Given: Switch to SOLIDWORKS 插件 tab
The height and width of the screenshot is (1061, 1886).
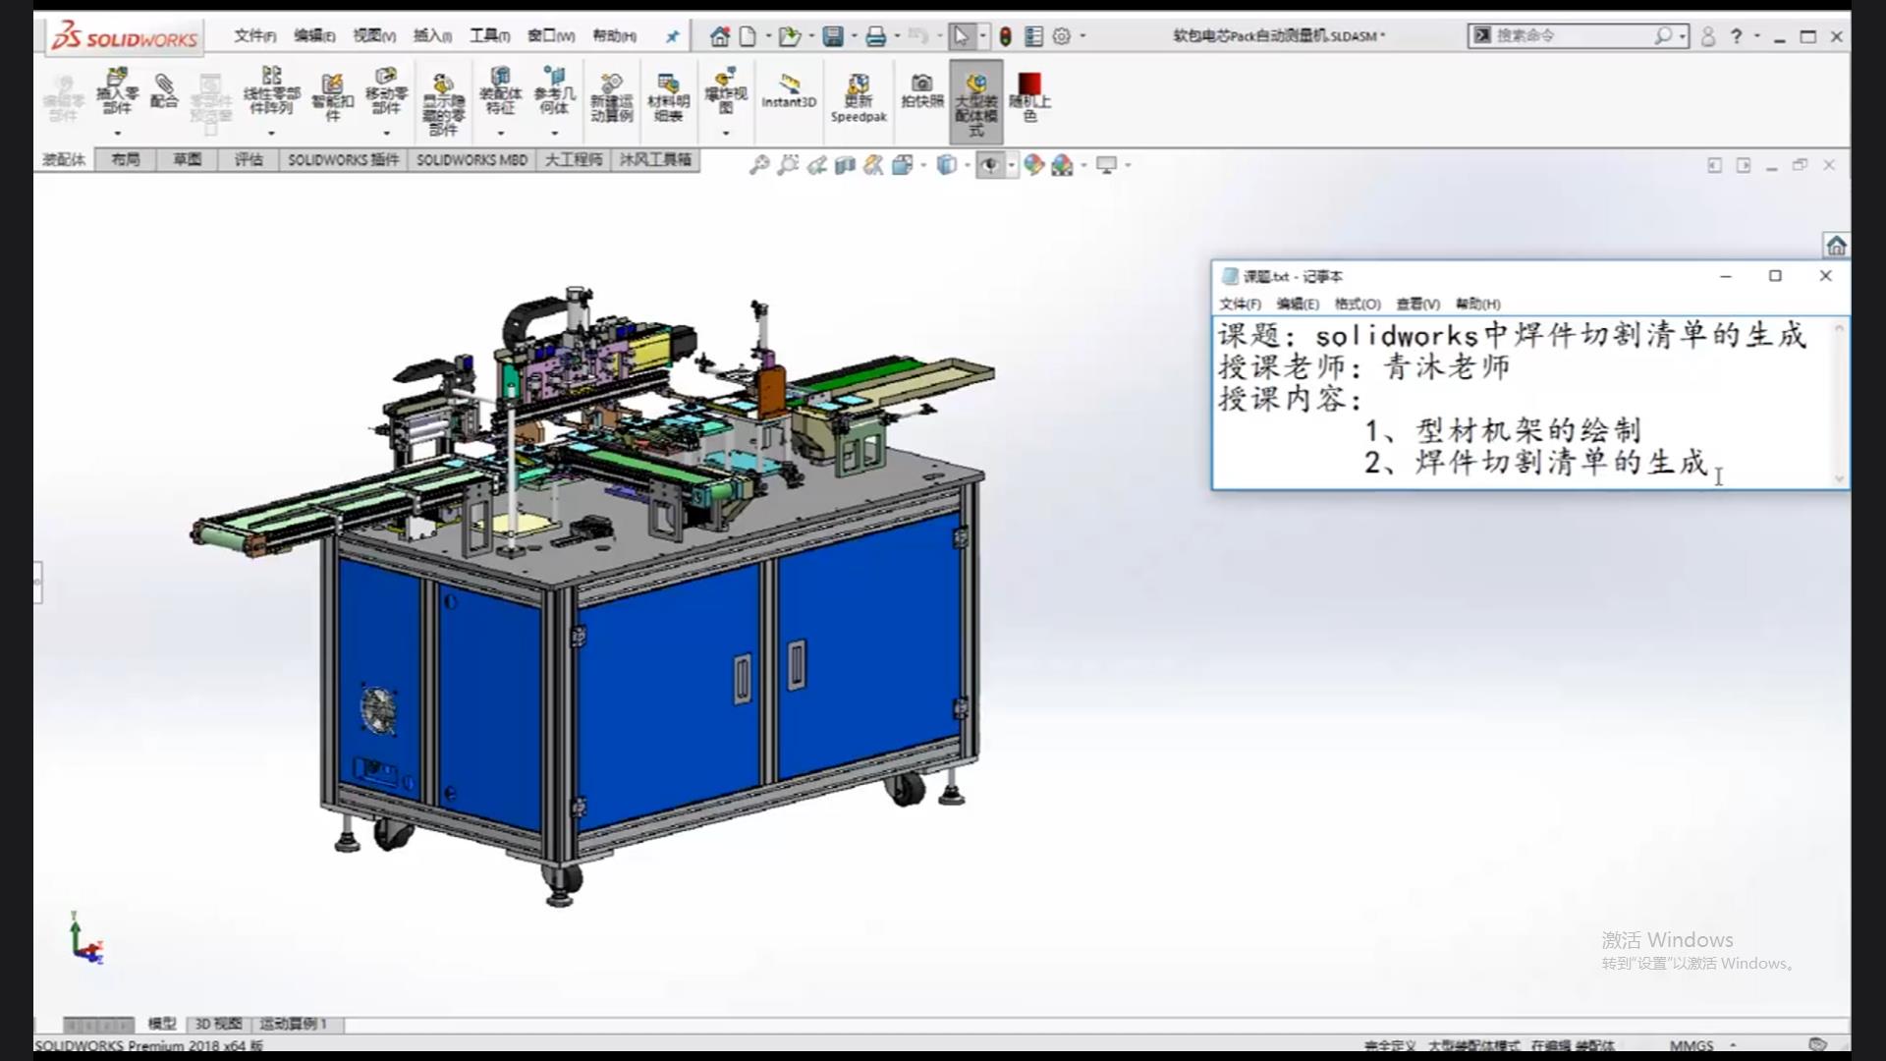Looking at the screenshot, I should [343, 160].
